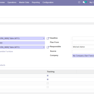
Task: Enable the third Tracking checkbox
Action: tap(48, 83)
